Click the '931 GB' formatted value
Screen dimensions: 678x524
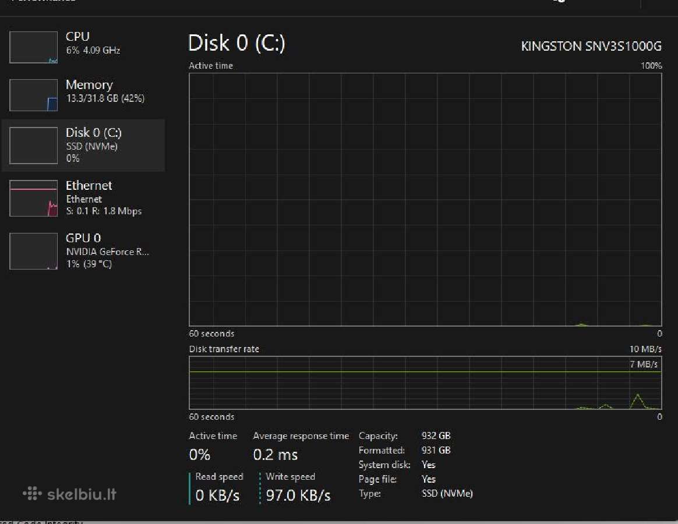click(436, 451)
